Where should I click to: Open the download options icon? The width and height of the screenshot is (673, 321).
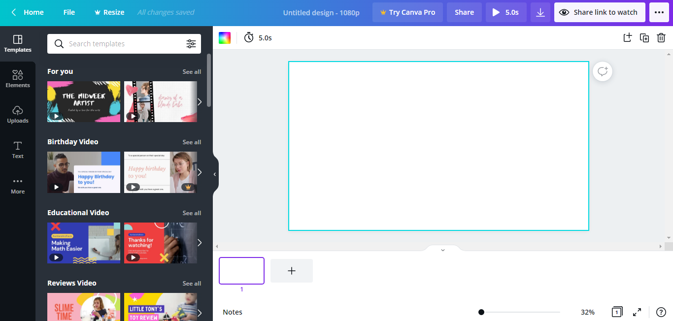(x=540, y=12)
